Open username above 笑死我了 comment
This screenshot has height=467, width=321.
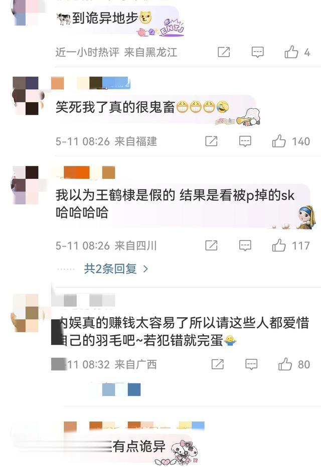[x=91, y=83]
